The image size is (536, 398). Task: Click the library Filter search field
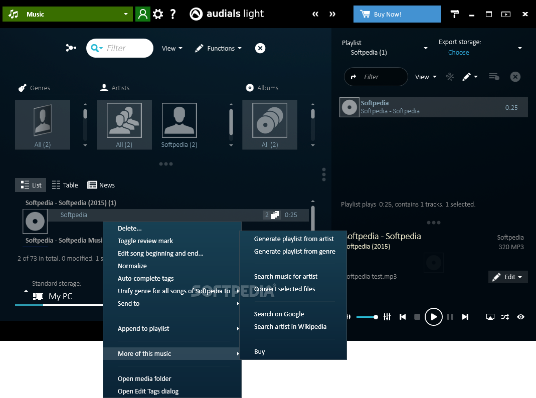click(x=120, y=48)
